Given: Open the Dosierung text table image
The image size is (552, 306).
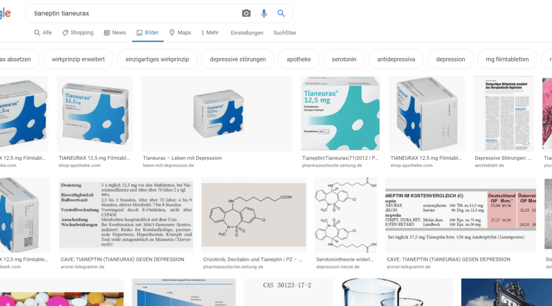Looking at the screenshot, I should point(126,215).
